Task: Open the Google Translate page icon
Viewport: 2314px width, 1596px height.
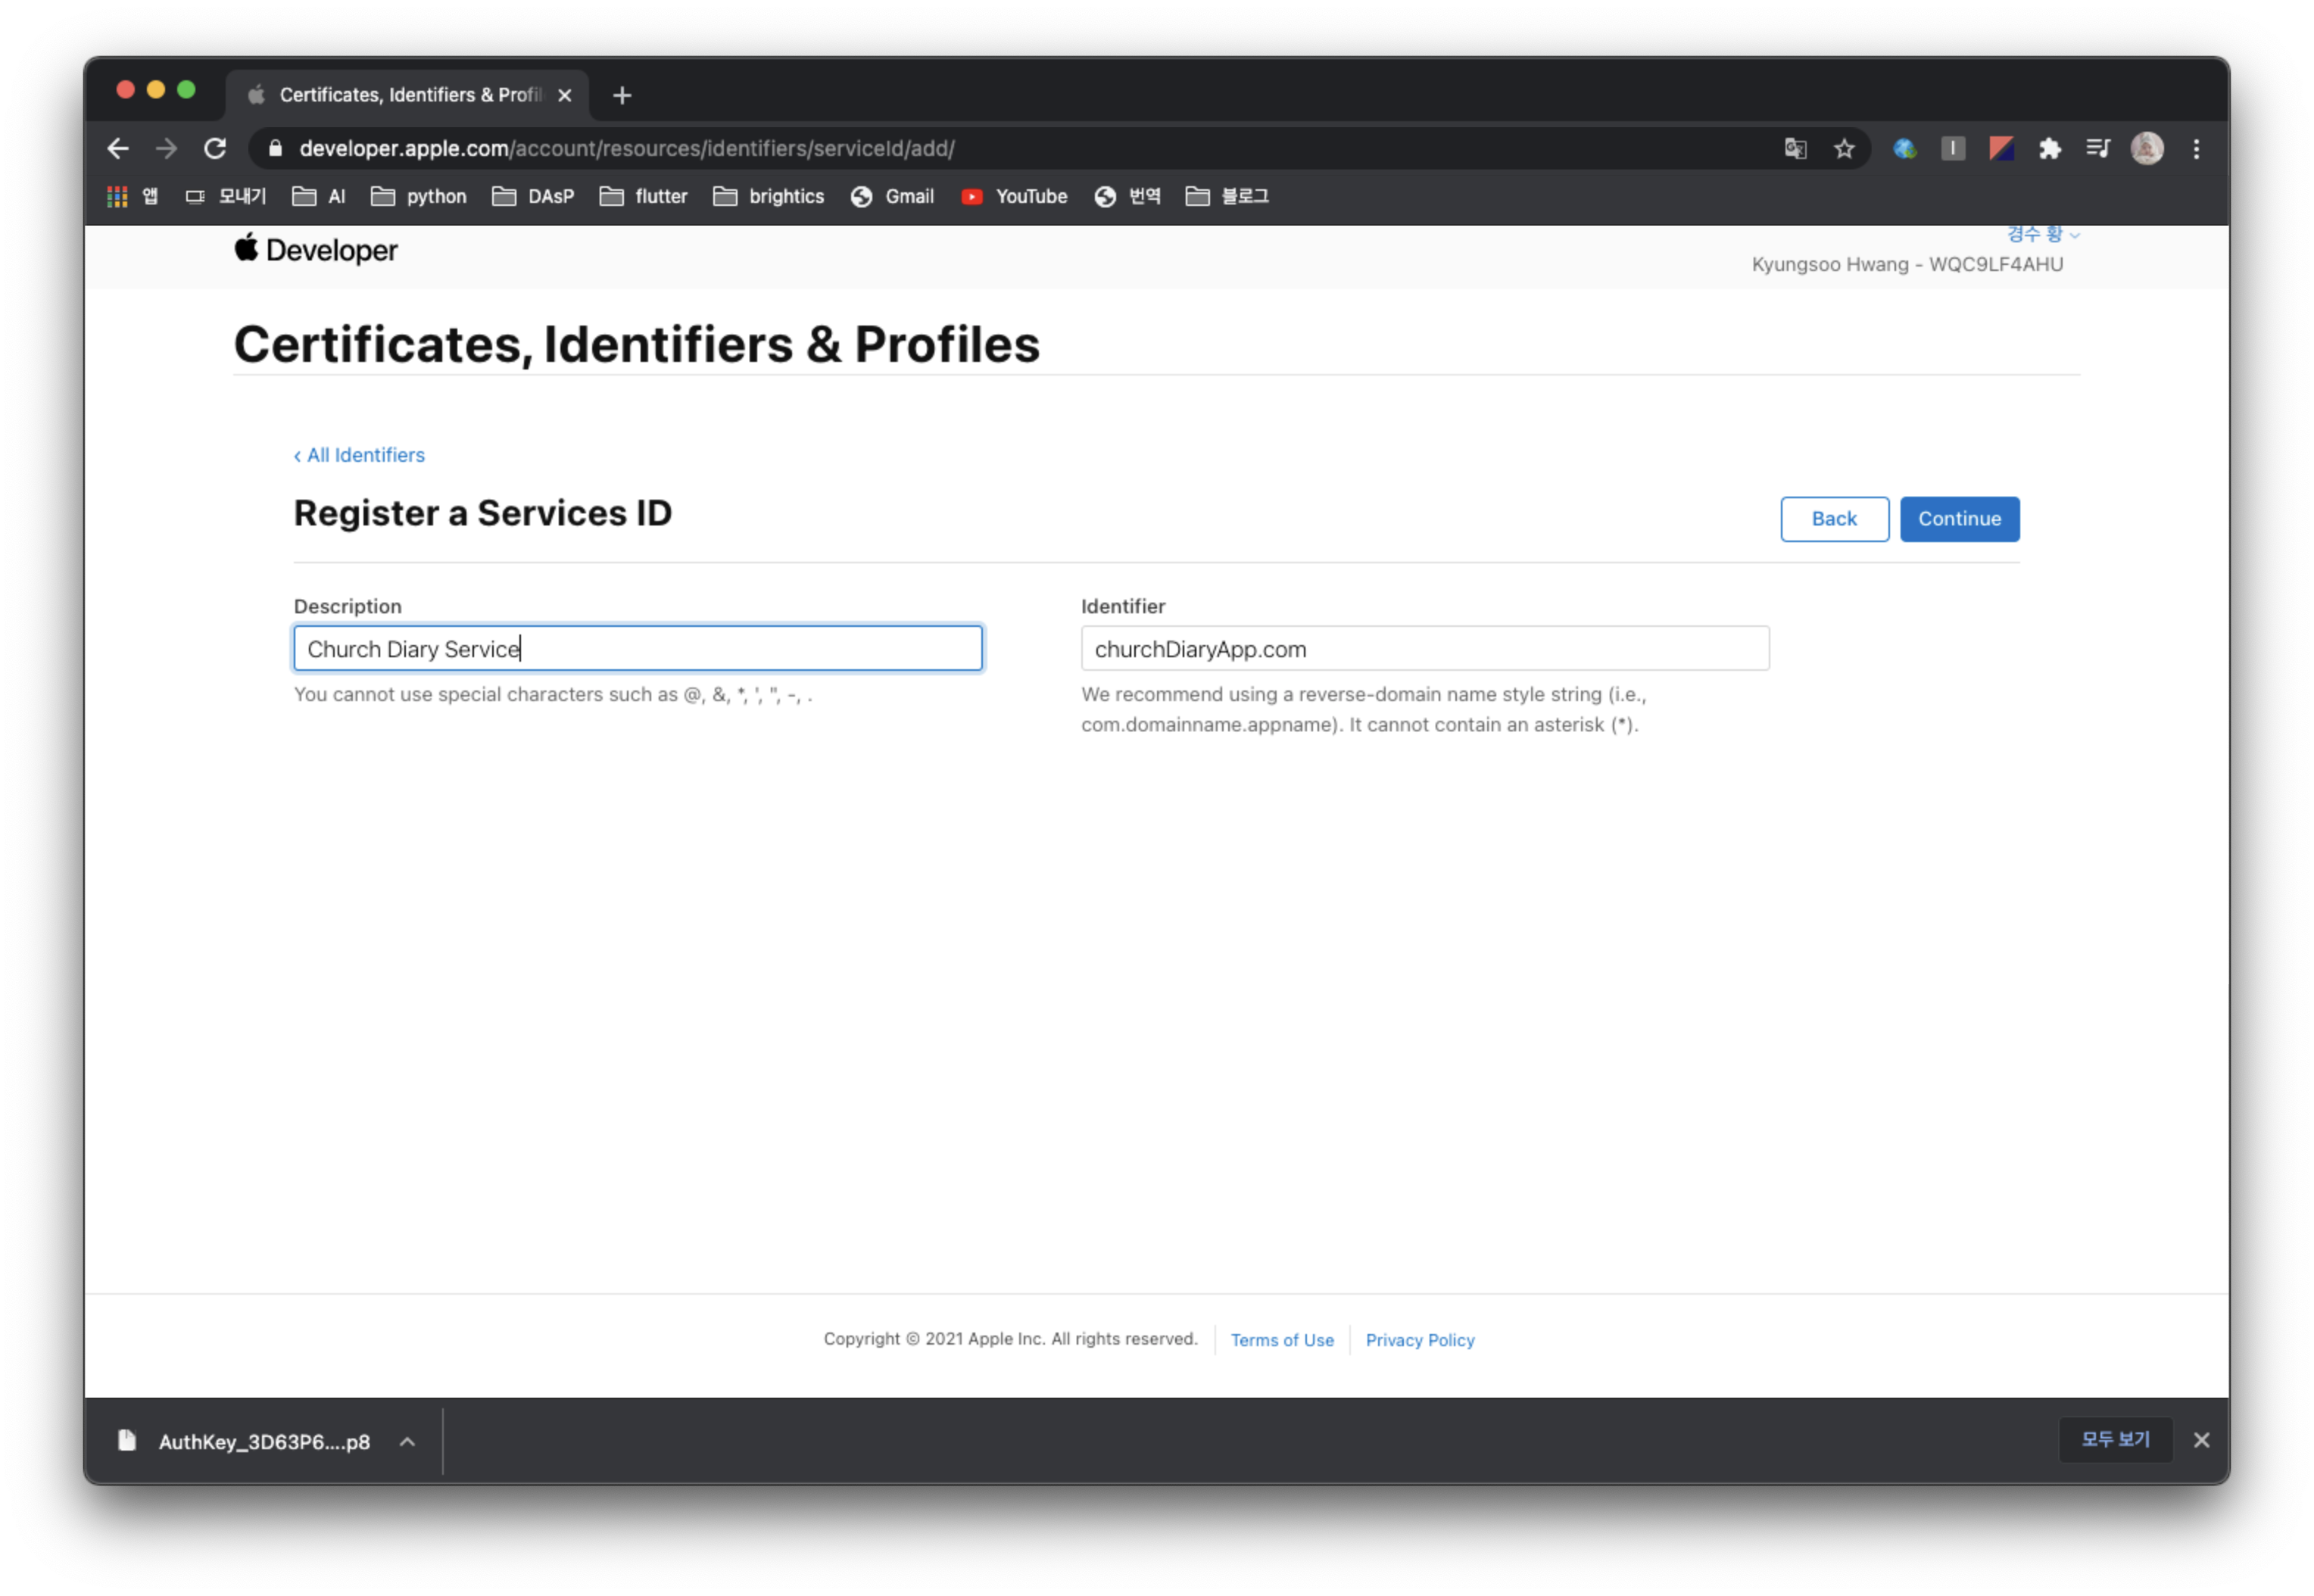Action: click(x=1795, y=149)
